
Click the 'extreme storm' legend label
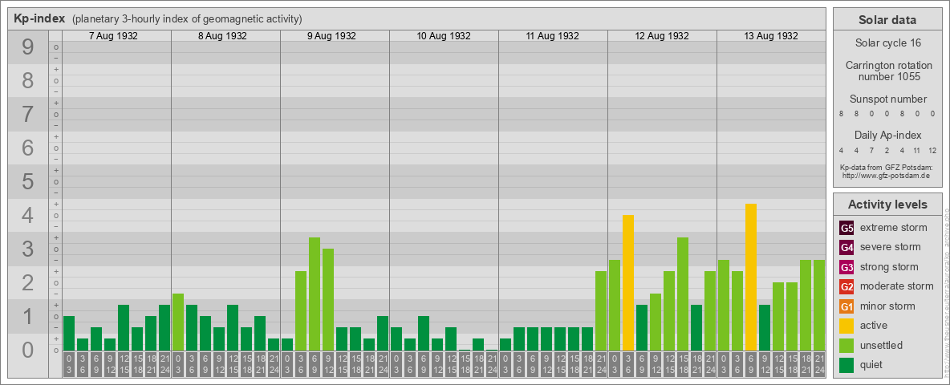point(894,229)
